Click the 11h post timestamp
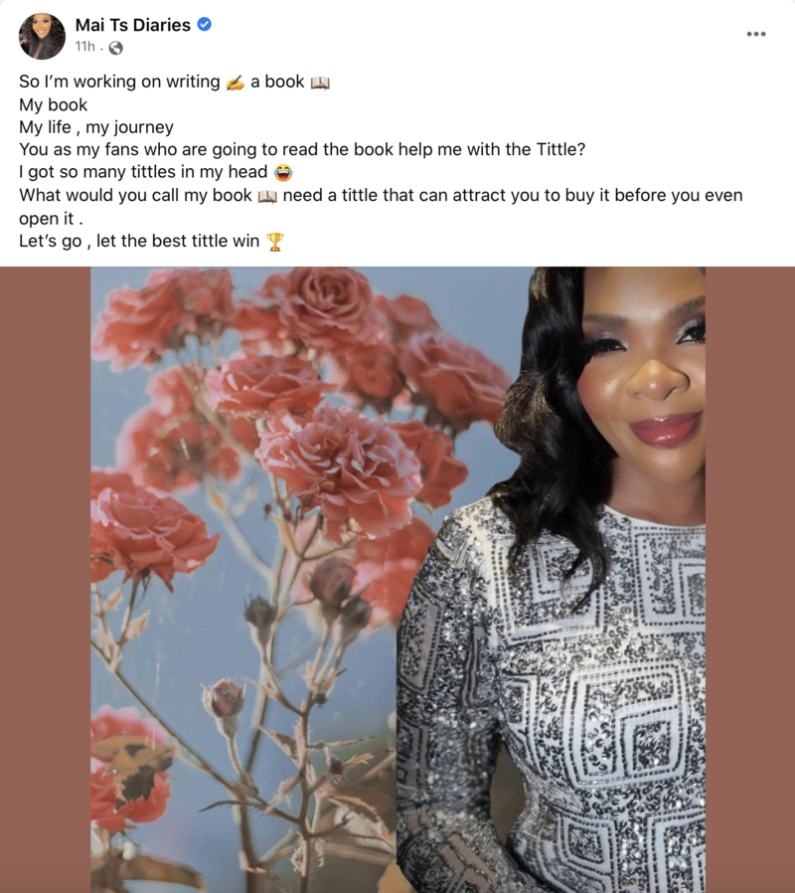 click(x=84, y=47)
